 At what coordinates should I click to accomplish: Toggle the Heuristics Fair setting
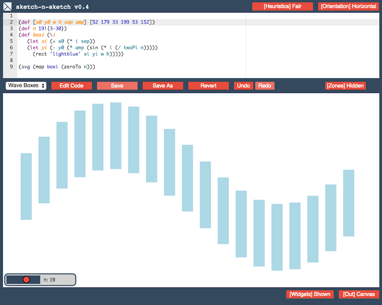pos(282,6)
